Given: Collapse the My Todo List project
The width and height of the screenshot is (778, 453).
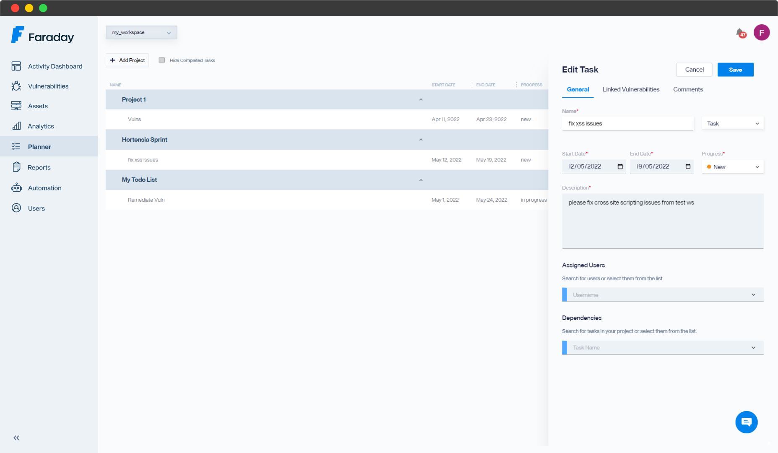Looking at the screenshot, I should pos(421,180).
